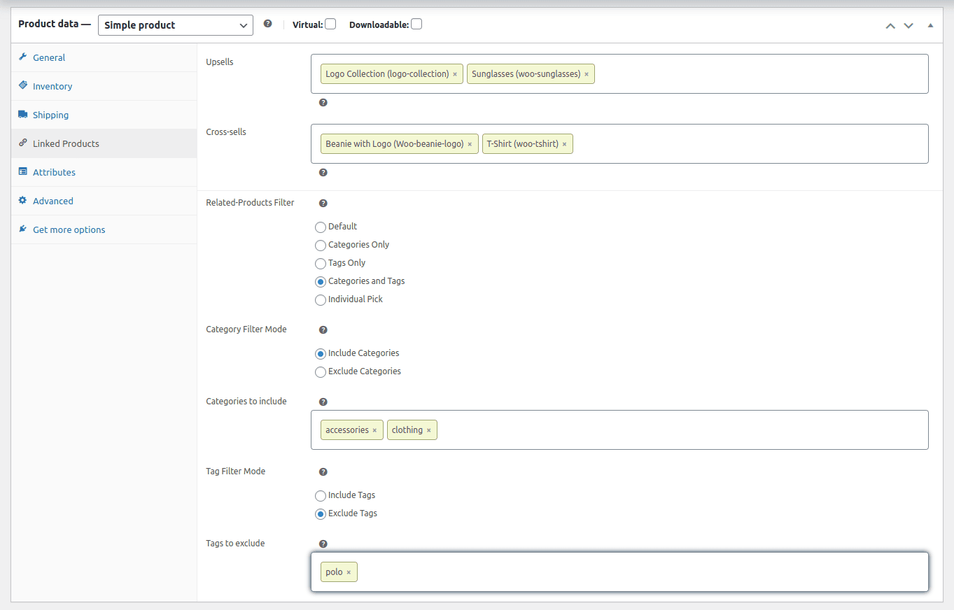Viewport: 954px width, 610px height.
Task: Enable the Virtual checkbox
Action: (x=330, y=24)
